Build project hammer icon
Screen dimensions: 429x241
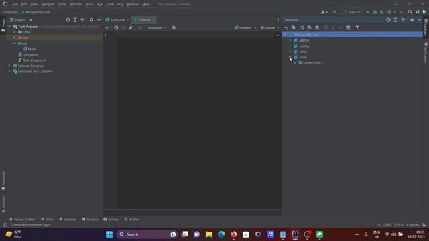(334, 12)
